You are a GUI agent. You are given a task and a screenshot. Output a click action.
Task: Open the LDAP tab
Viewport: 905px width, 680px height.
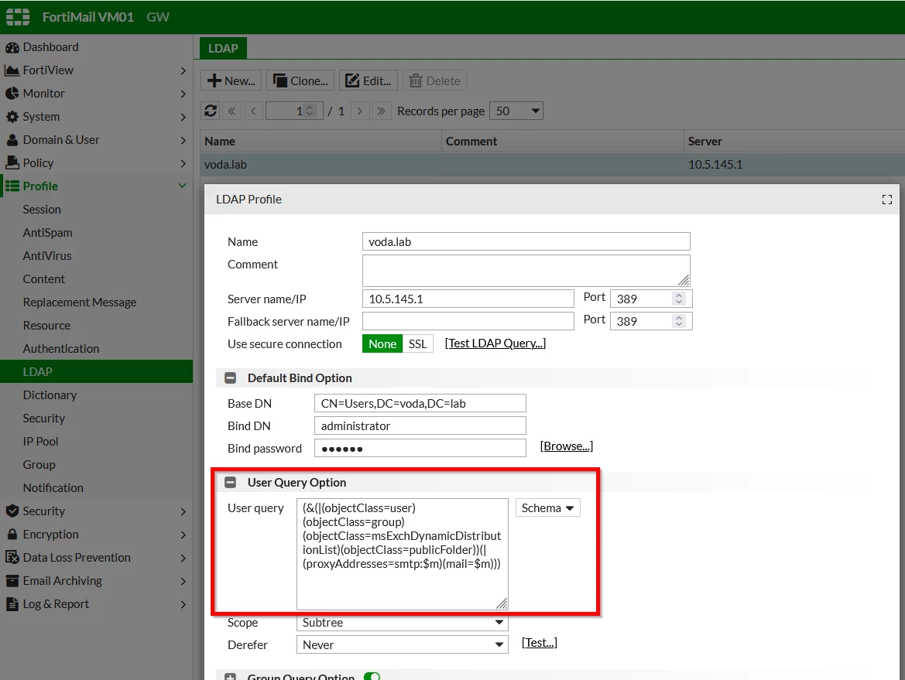click(x=224, y=49)
